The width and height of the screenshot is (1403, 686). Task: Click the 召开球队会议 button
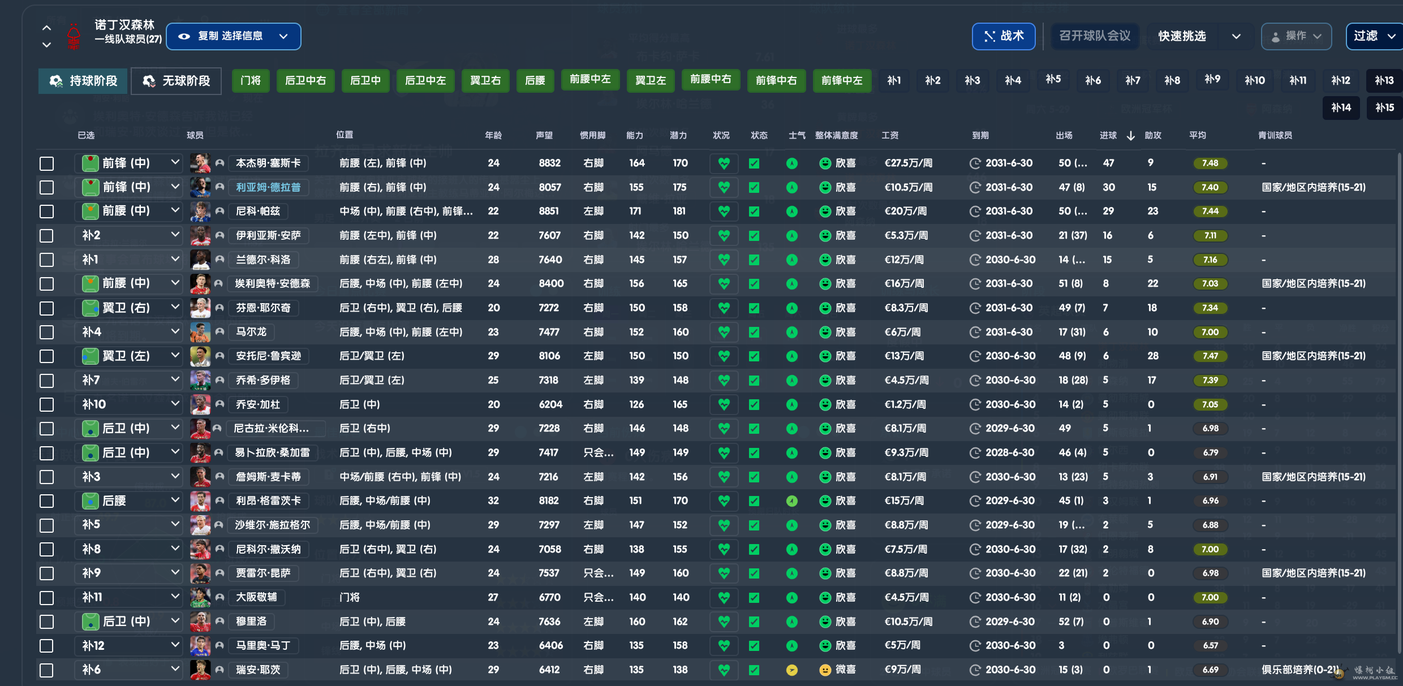point(1094,36)
